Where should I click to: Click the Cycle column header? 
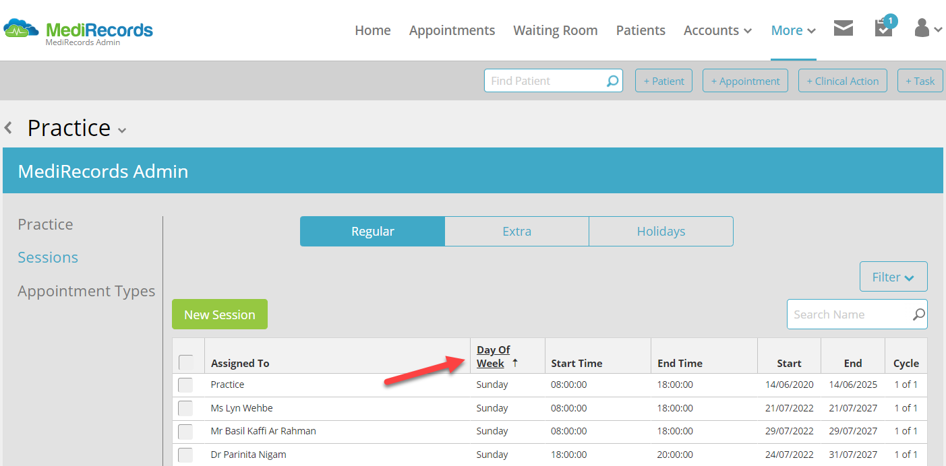pos(906,363)
